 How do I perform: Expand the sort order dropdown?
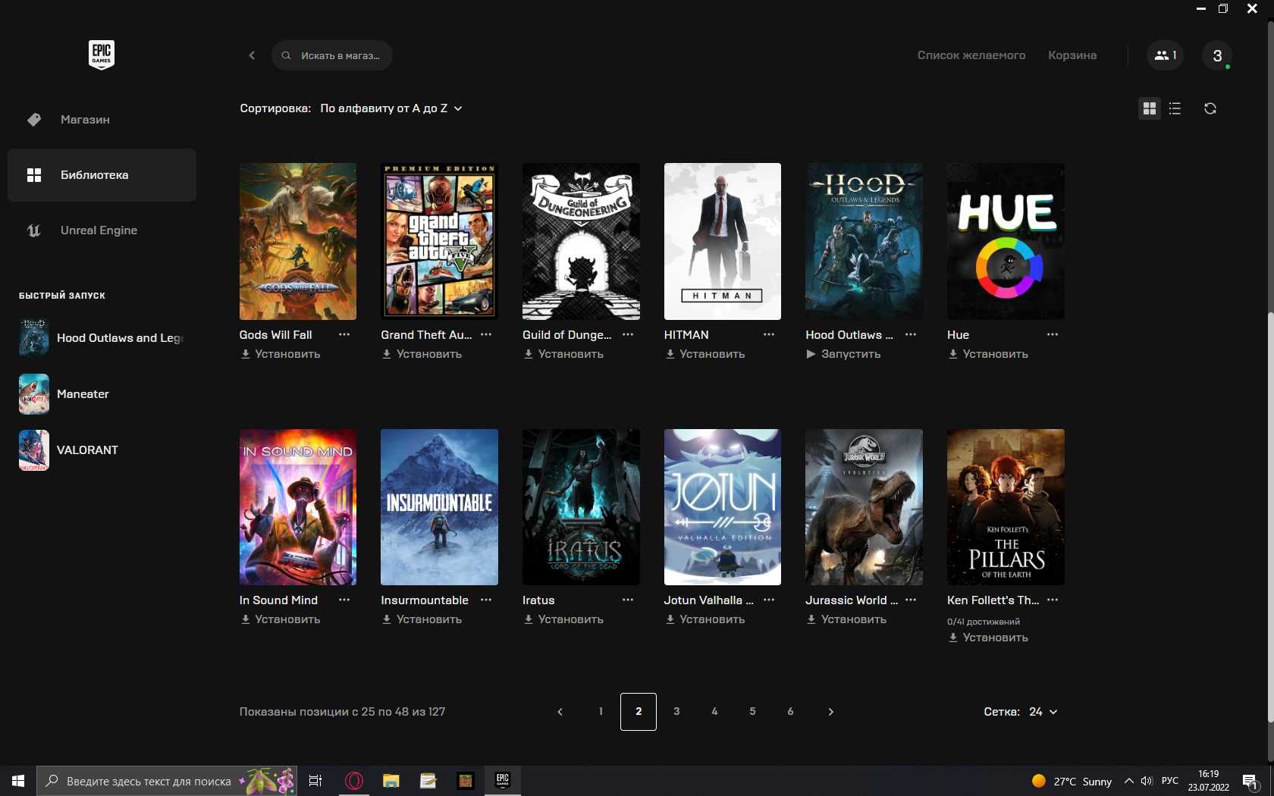(391, 108)
